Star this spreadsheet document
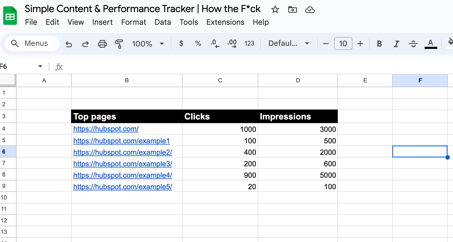Screen dimensions: 453x242 [275, 10]
